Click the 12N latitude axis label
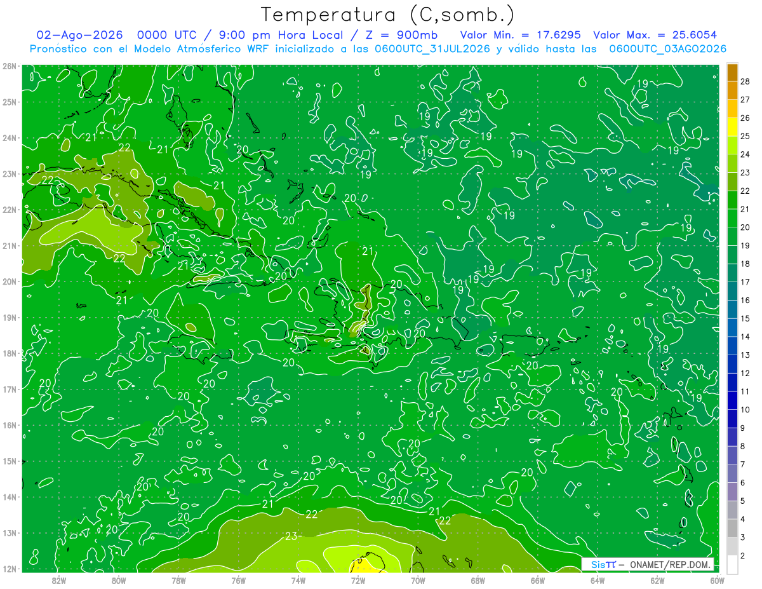The image size is (762, 589). coord(10,569)
